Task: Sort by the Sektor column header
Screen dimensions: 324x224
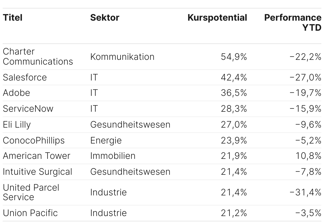Action: pos(105,18)
